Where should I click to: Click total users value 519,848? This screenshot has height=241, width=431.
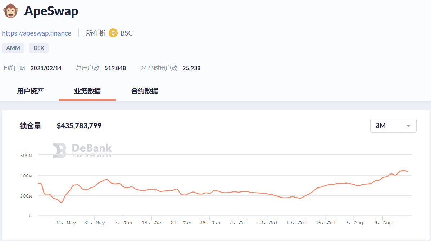[115, 68]
